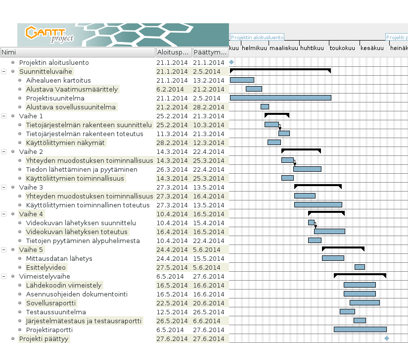This screenshot has width=408, height=343.
Task: Click the toukokuu month in timeline header
Action: [342, 48]
